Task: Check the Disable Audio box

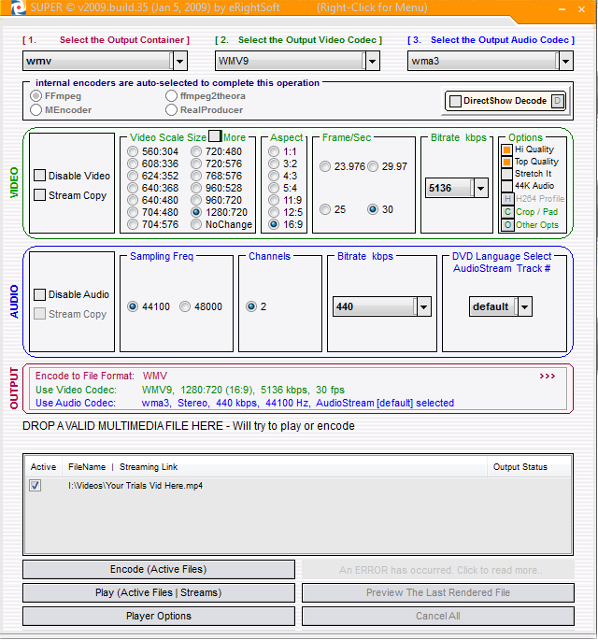Action: click(39, 294)
